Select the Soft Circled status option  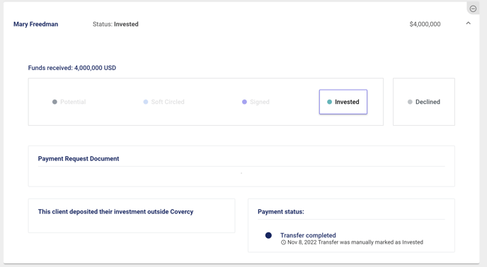point(164,102)
